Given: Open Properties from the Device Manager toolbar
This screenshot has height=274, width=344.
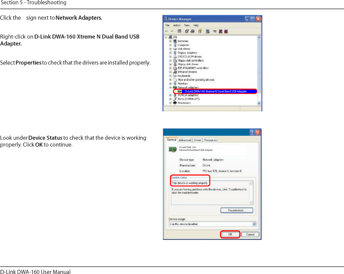Looking at the screenshot, I should pyautogui.click(x=187, y=31).
